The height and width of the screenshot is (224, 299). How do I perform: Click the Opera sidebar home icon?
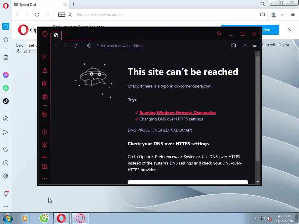coord(6,26)
